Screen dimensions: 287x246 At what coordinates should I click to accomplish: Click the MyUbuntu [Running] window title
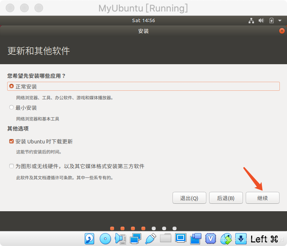coord(143,8)
